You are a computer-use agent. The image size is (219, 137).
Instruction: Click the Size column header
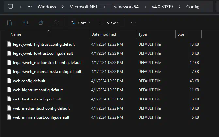click(181, 34)
